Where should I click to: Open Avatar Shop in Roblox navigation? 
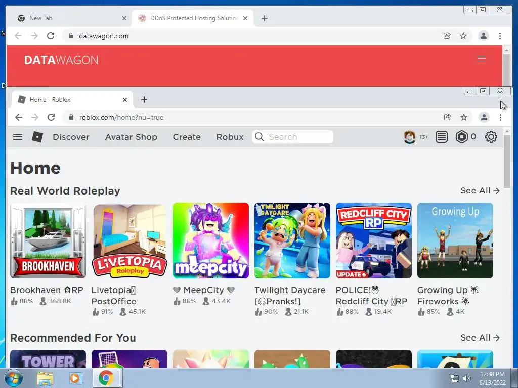point(131,137)
